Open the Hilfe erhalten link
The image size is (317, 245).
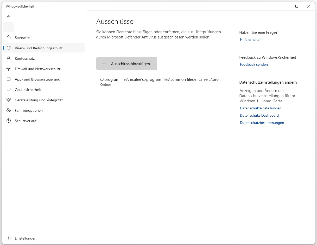pos(251,39)
